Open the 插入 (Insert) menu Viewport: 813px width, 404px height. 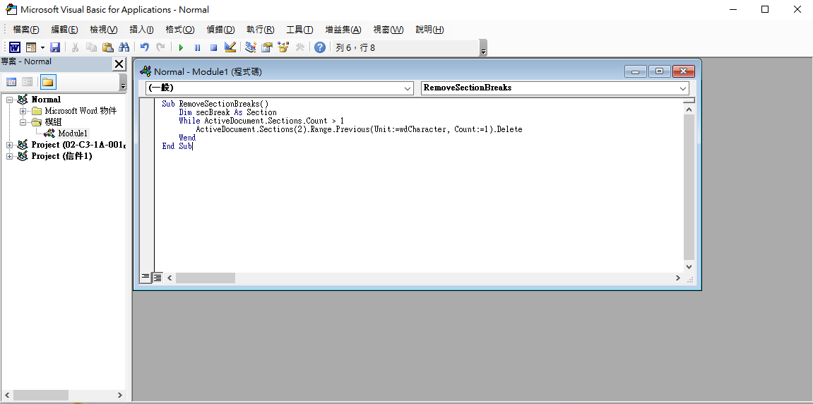coord(141,30)
